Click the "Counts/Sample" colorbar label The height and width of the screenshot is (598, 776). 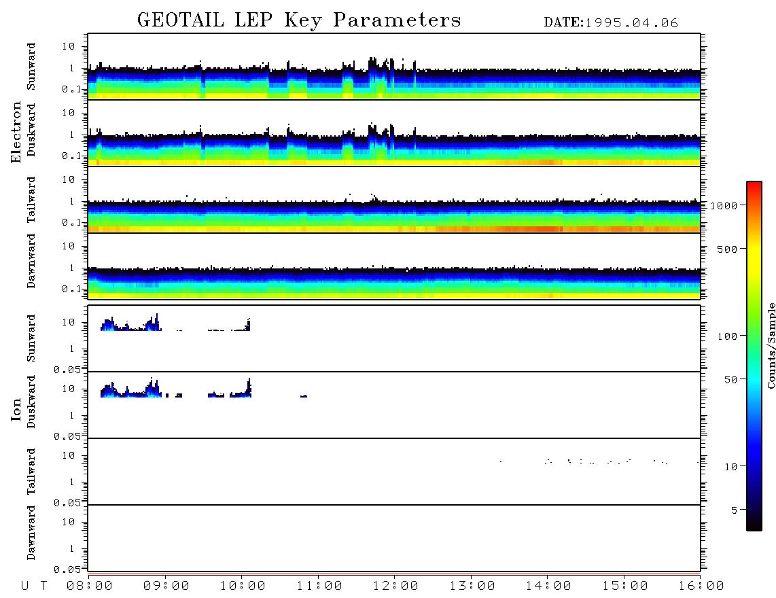(x=771, y=345)
